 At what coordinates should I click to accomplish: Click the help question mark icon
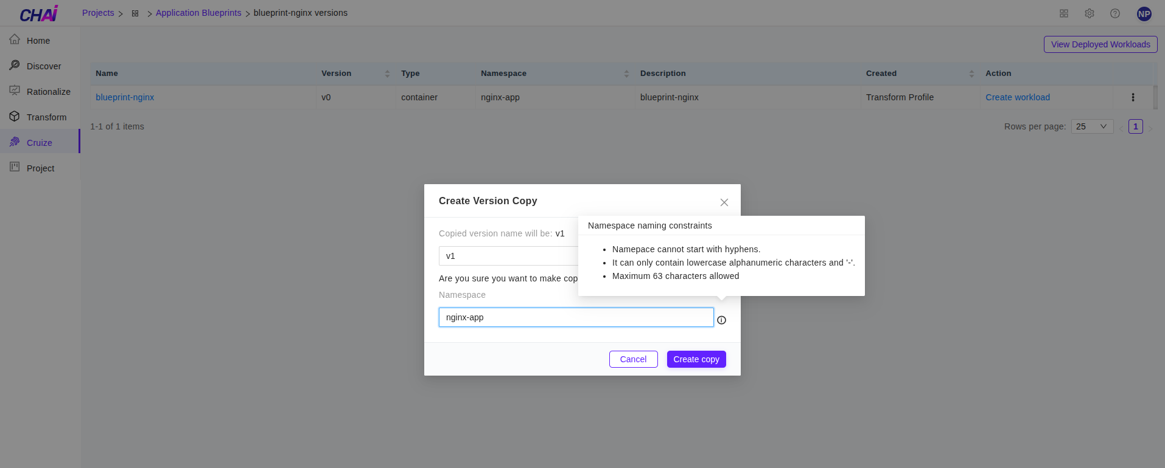point(1114,13)
